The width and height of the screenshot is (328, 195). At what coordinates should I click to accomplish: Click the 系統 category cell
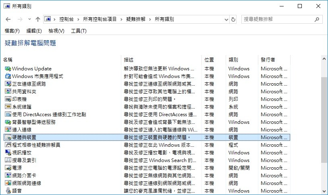pyautogui.click(x=233, y=107)
